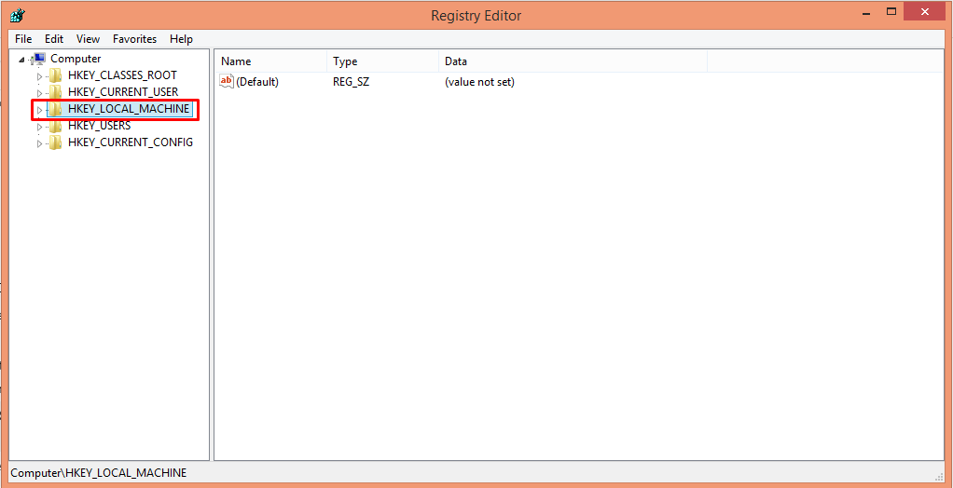Sort by the Type column header

pos(382,61)
